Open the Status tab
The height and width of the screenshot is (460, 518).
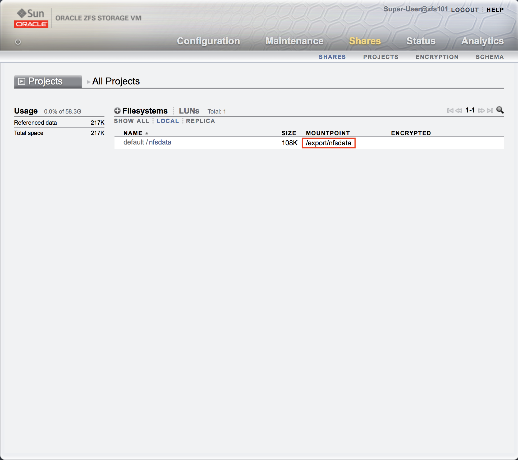421,41
